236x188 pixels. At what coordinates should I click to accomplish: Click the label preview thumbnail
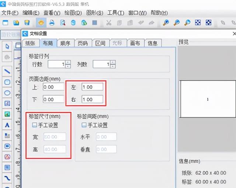click(208, 99)
